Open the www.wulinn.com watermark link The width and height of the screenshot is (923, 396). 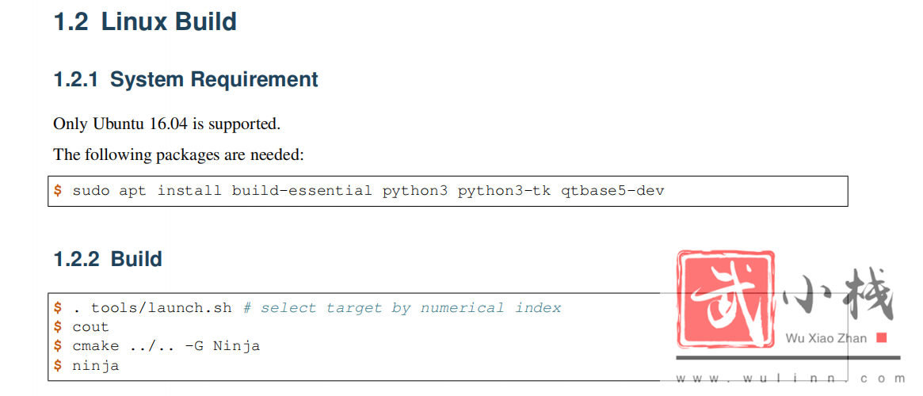[788, 379]
